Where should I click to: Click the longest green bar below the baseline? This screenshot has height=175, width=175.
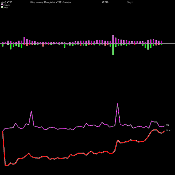[x=113, y=49]
